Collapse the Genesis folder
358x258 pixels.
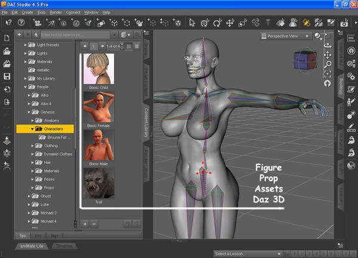29,112
